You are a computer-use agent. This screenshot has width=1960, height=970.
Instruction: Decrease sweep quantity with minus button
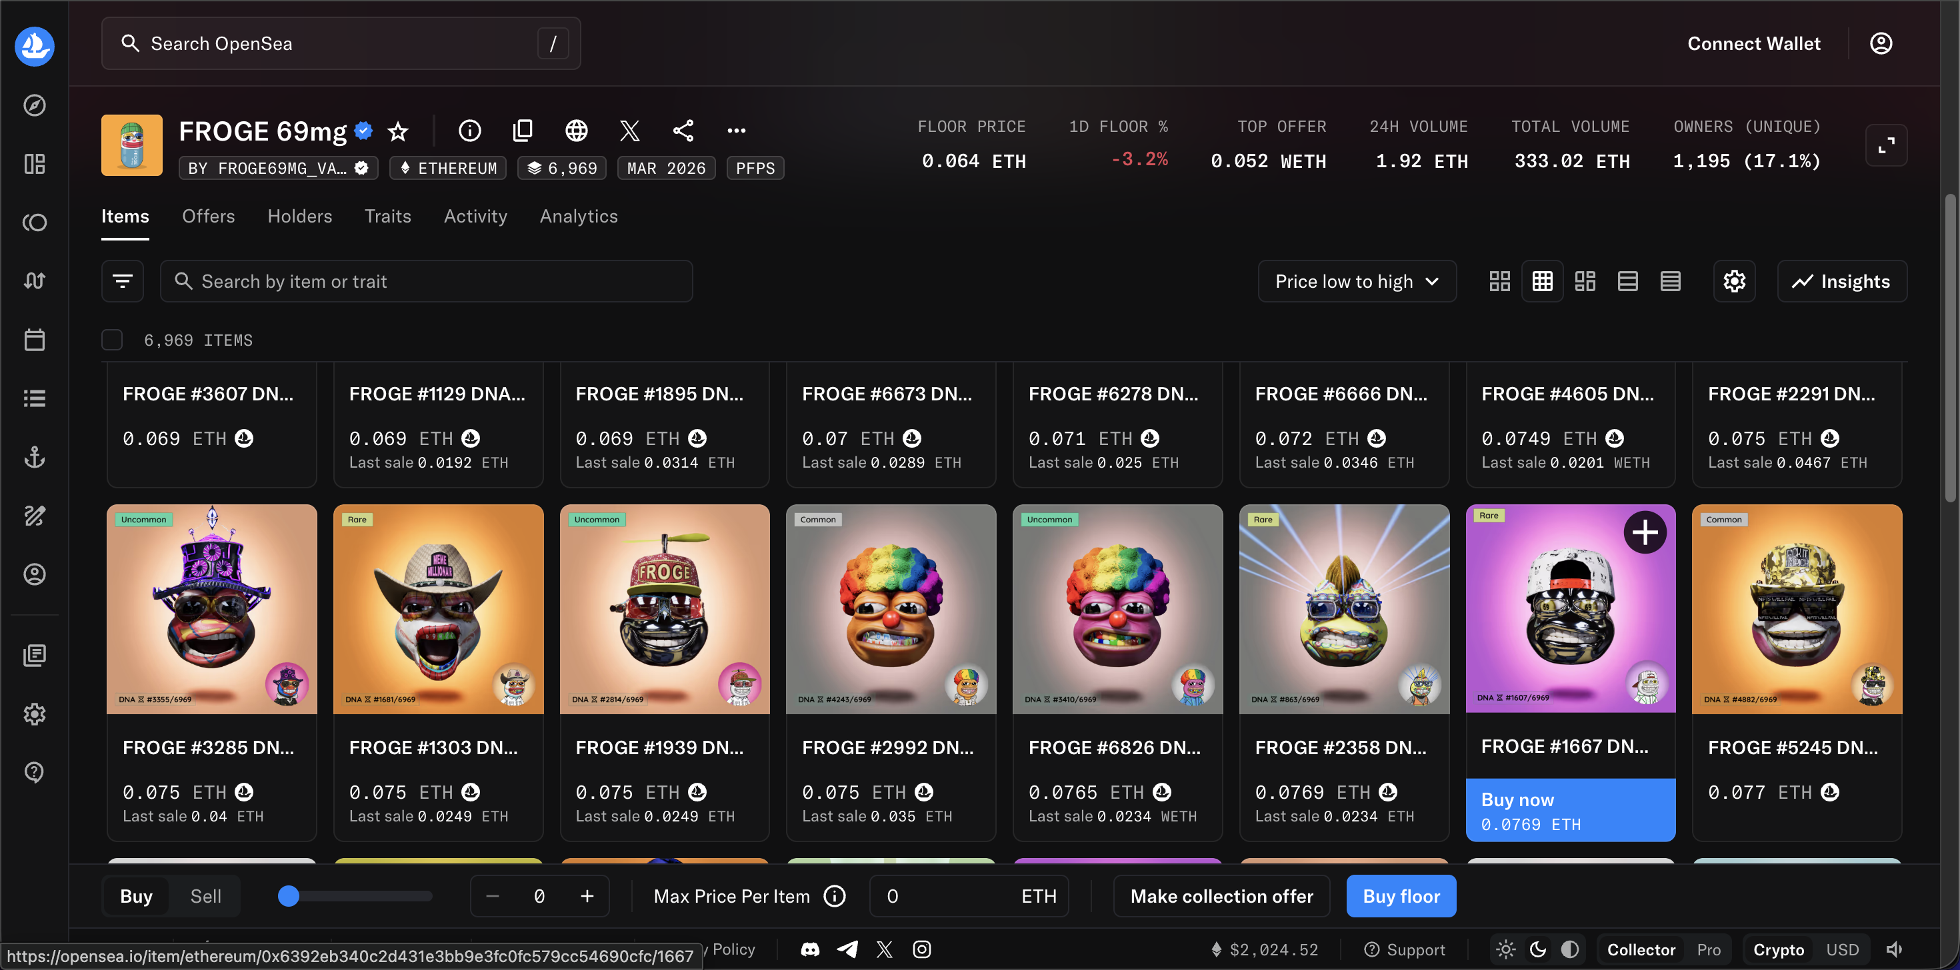click(x=492, y=896)
